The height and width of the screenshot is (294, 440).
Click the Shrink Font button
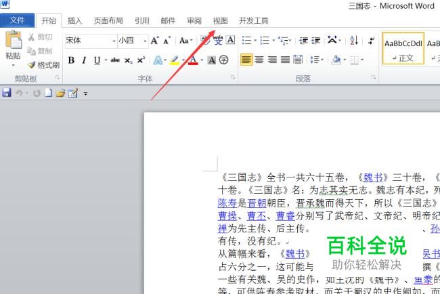pyautogui.click(x=167, y=41)
